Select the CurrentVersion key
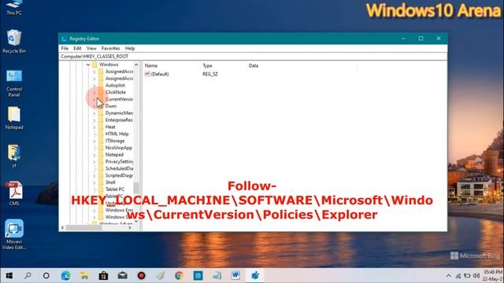The image size is (504, 283). point(119,99)
